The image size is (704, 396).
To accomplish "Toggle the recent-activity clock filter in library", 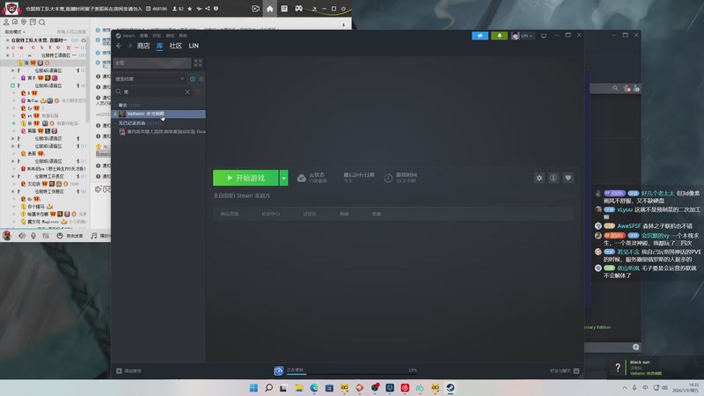I will [193, 79].
